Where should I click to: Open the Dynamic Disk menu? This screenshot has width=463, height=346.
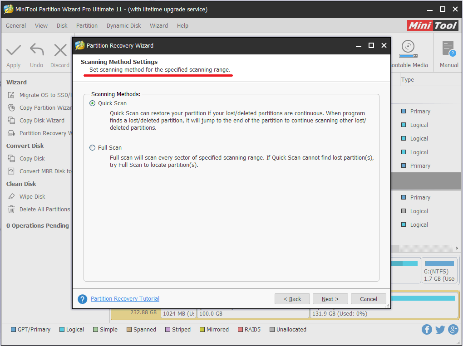click(124, 26)
